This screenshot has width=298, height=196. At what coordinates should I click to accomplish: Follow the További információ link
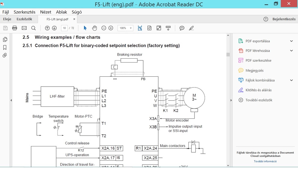265,161
